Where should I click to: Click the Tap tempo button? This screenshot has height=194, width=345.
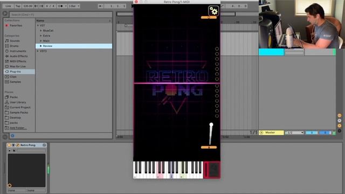coord(18,6)
